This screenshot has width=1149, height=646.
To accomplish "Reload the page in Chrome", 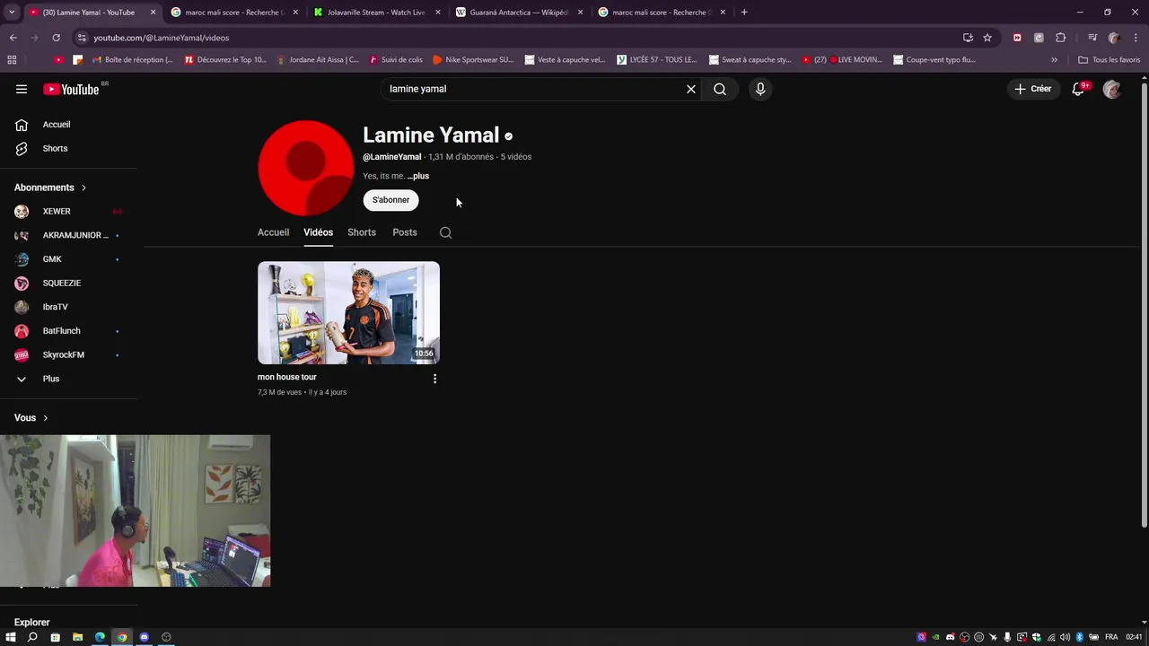I will pyautogui.click(x=56, y=38).
